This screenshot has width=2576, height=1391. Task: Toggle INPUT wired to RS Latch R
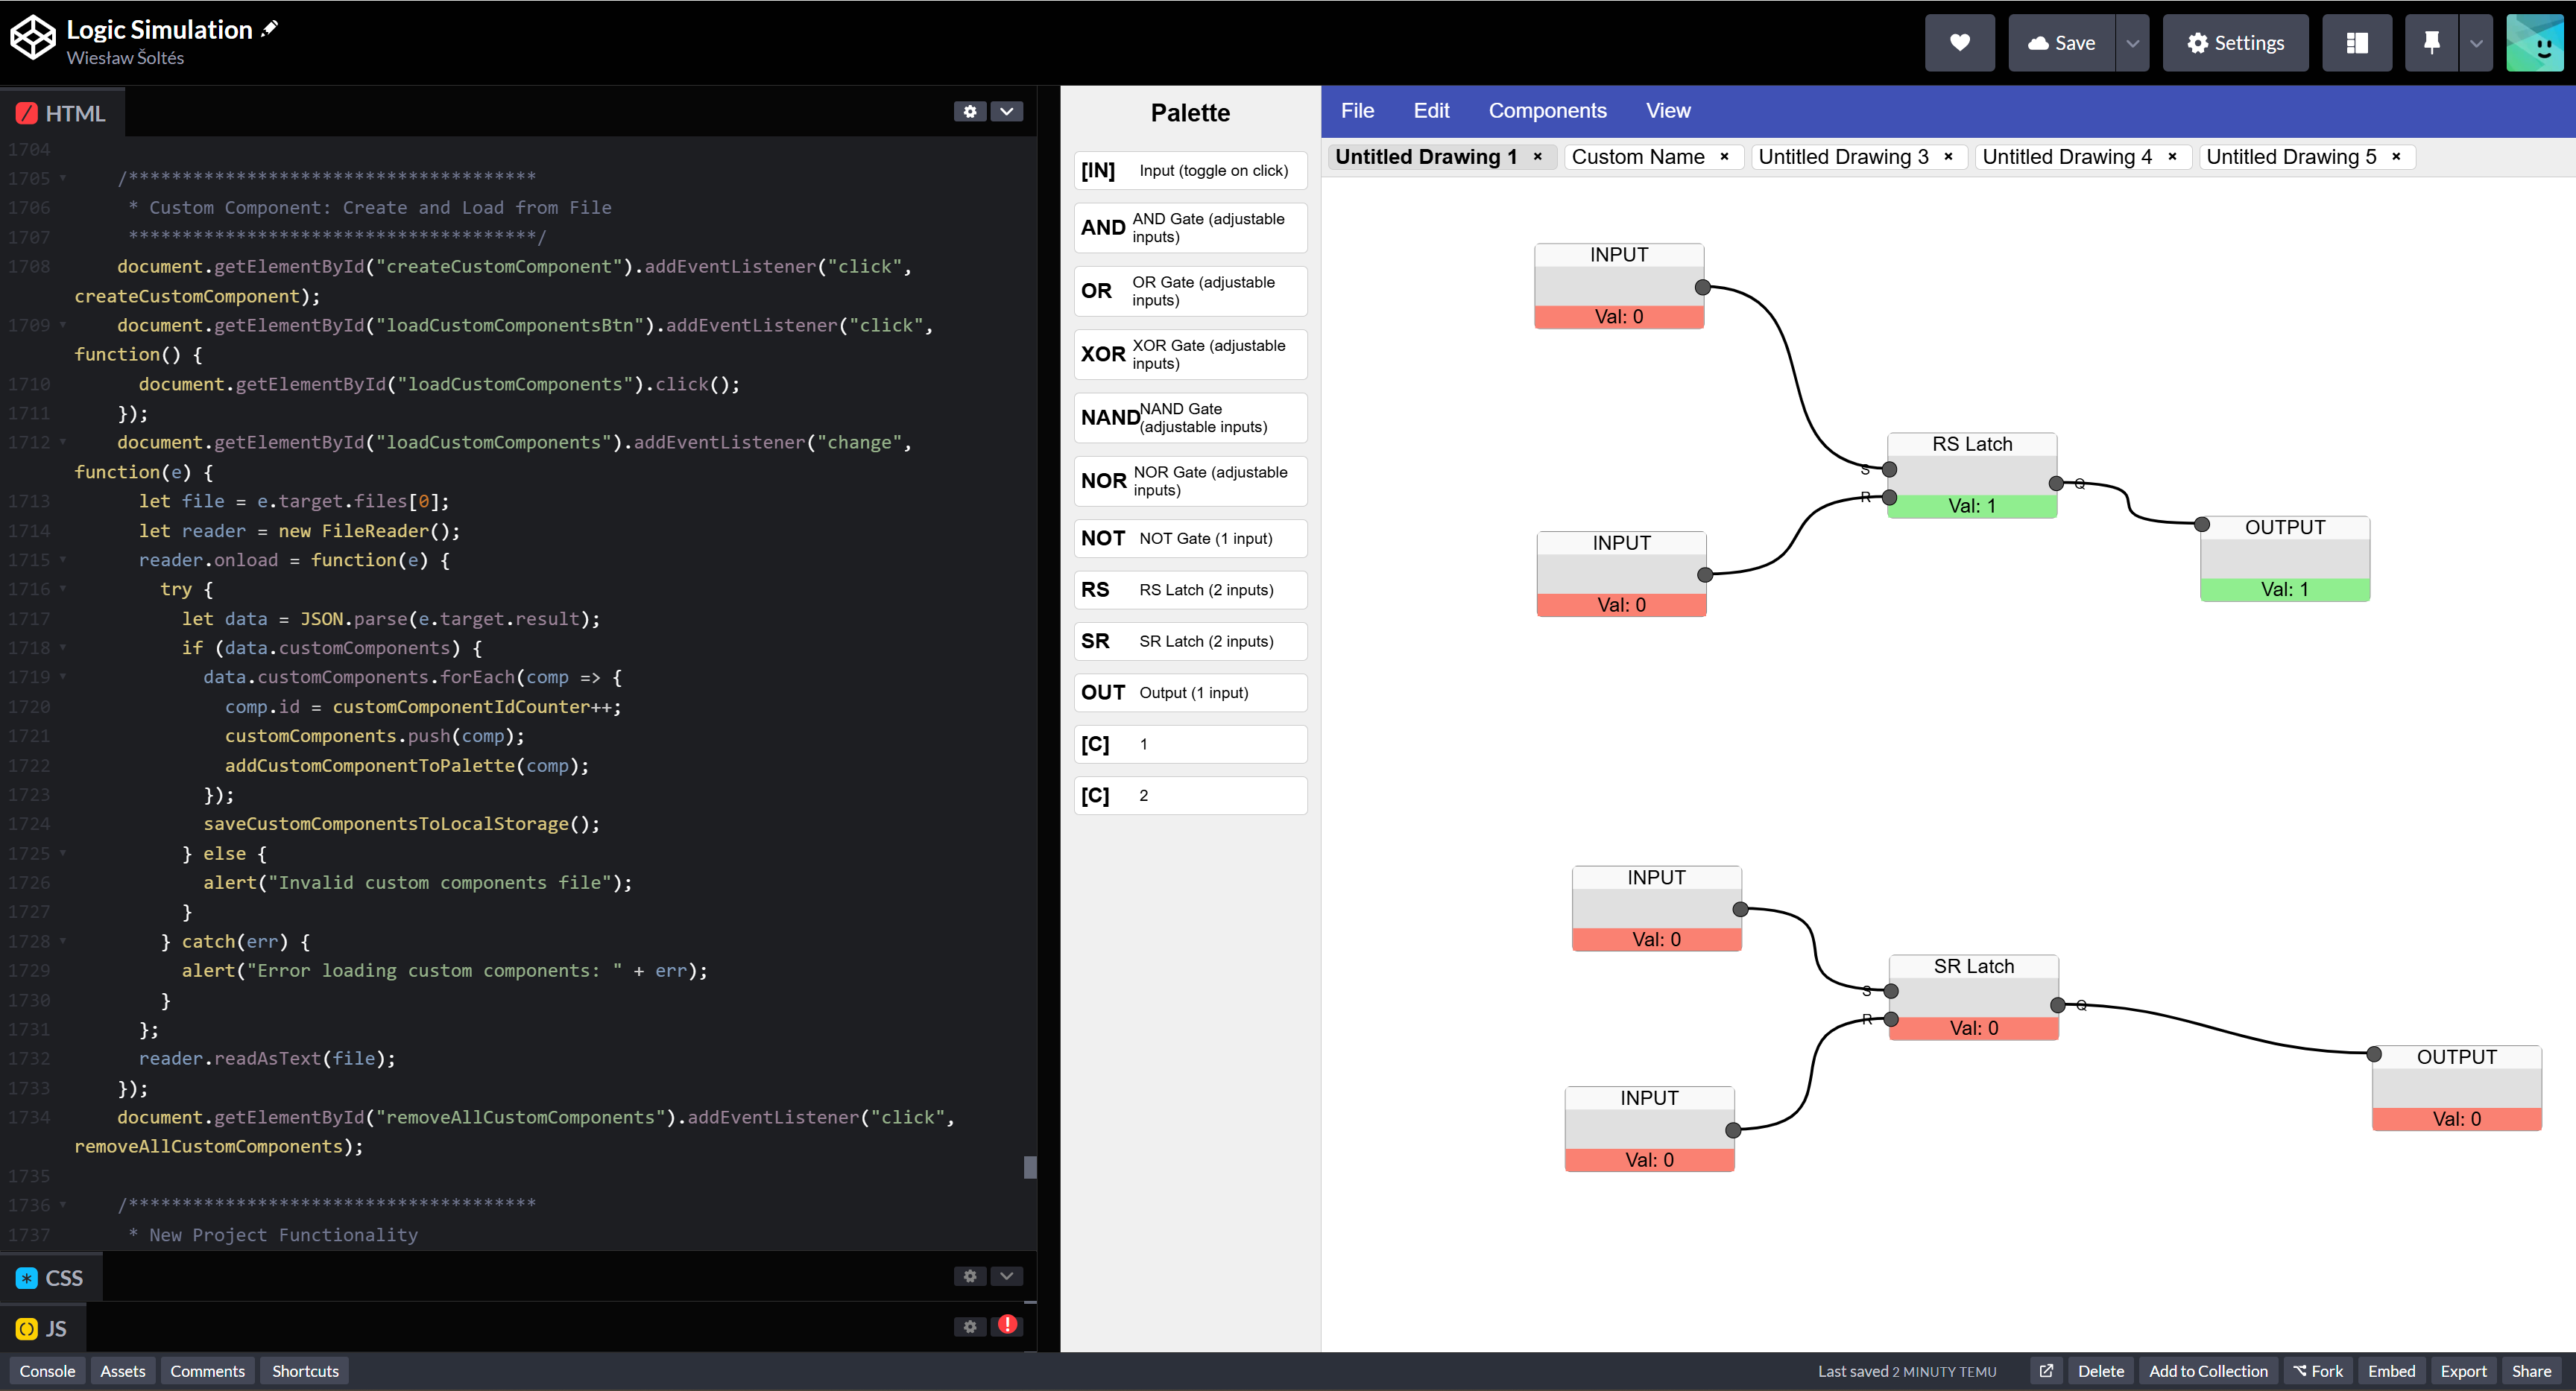1621,574
